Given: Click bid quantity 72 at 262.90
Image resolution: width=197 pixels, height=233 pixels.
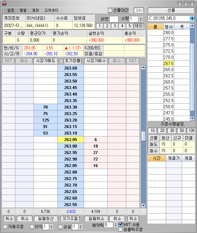Looking at the screenshot, I should pos(96,159).
